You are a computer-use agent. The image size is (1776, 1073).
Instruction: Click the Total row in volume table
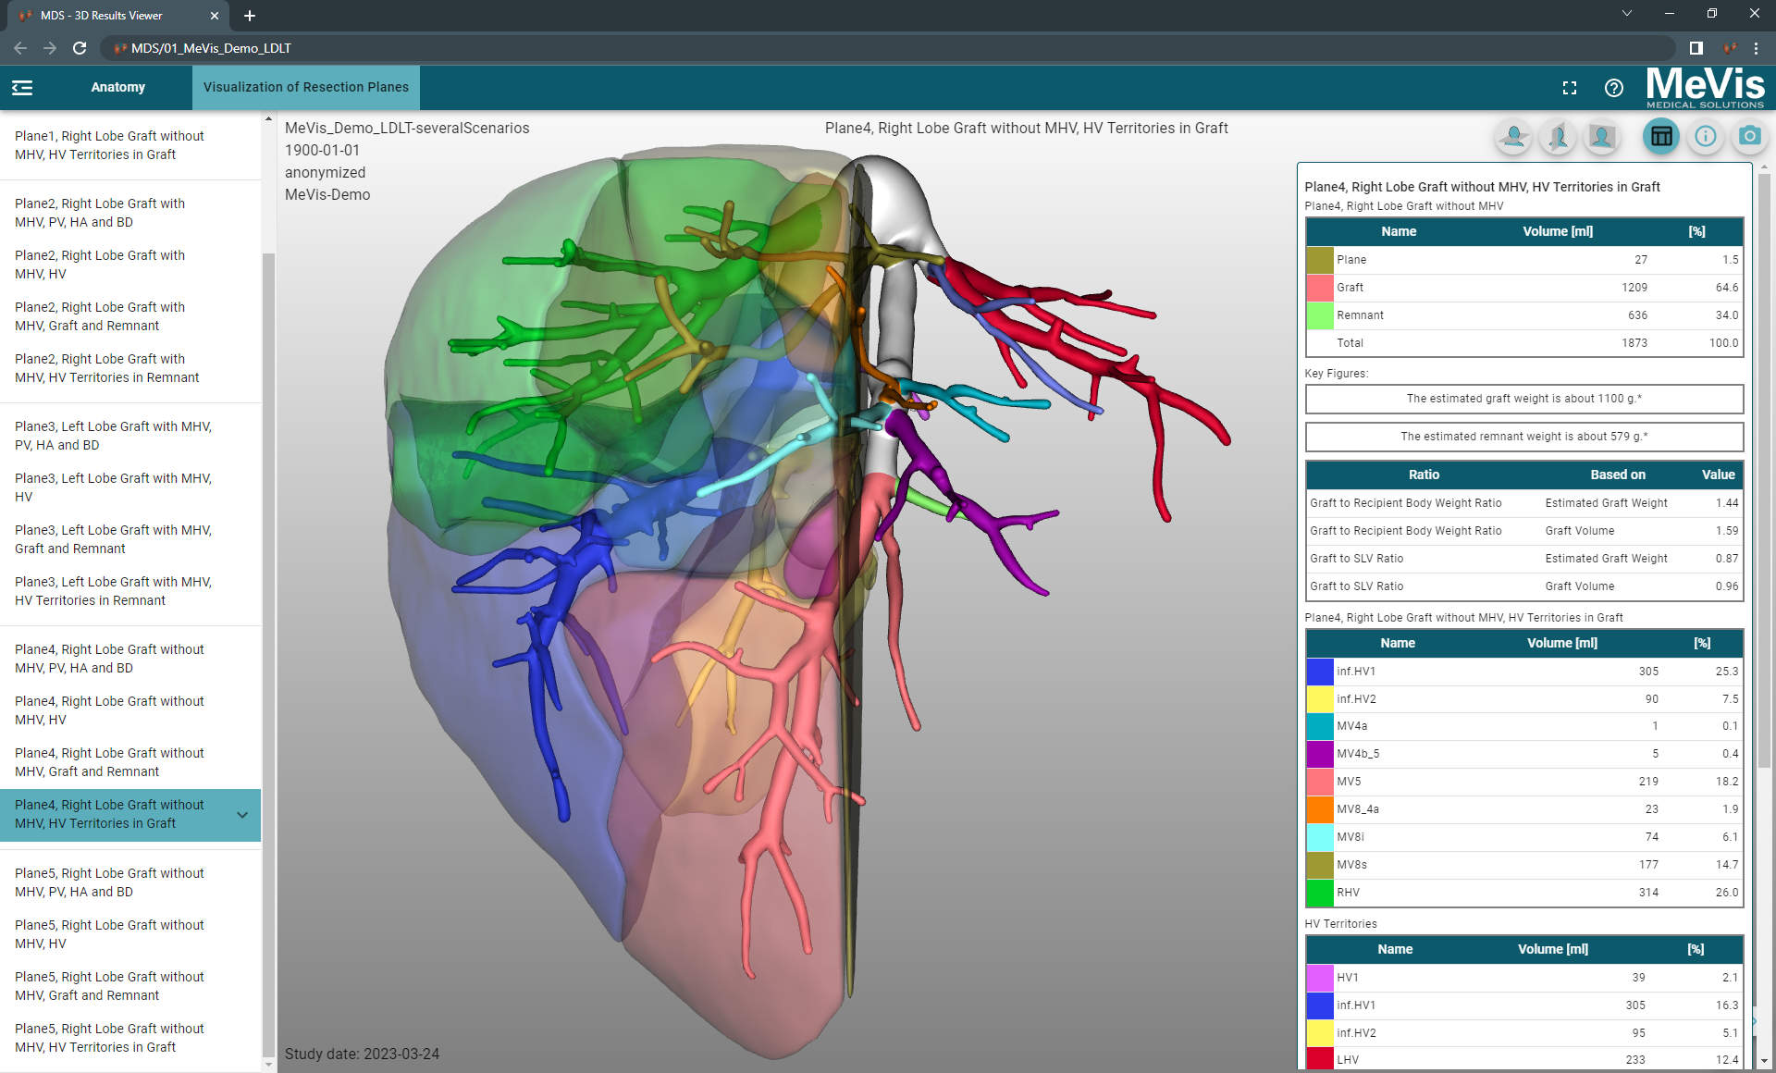click(1524, 343)
